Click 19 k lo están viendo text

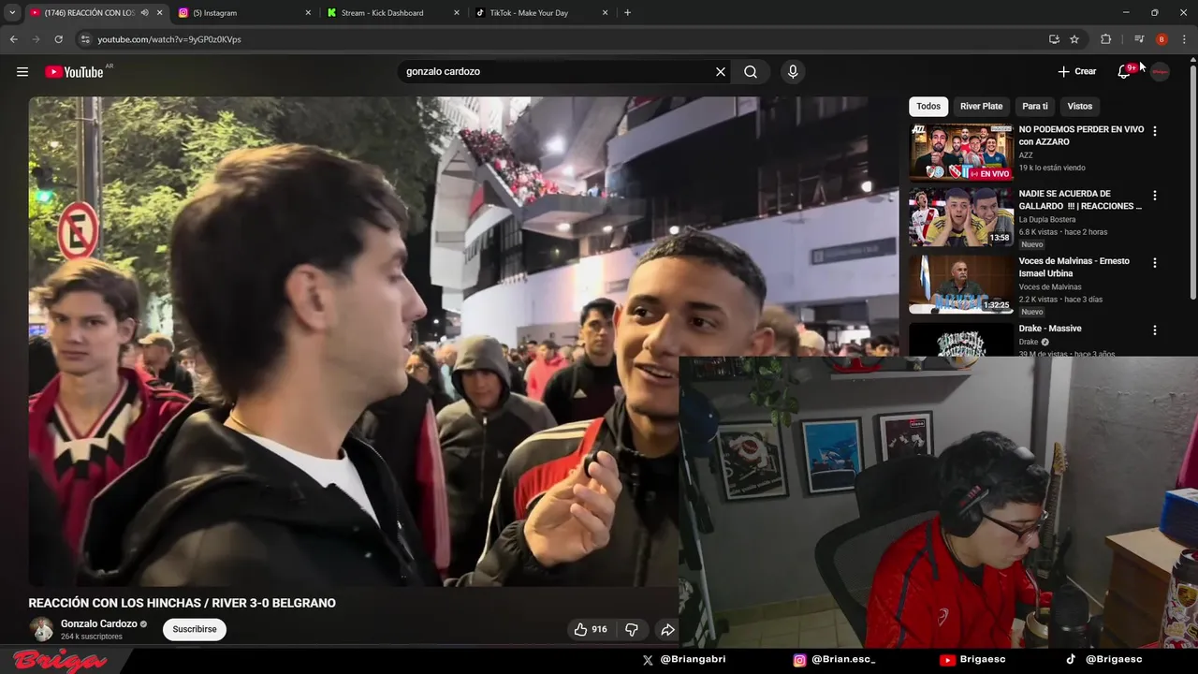(1052, 168)
